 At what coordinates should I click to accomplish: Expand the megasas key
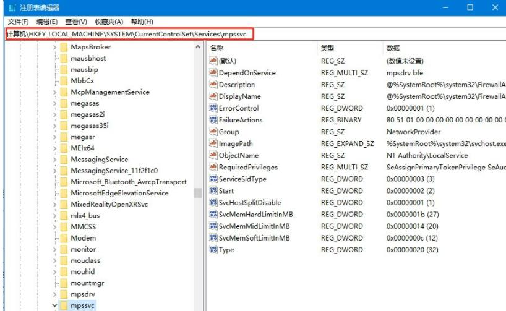(x=54, y=103)
